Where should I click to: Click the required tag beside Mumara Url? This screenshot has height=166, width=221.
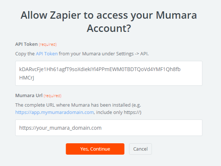[52, 96]
